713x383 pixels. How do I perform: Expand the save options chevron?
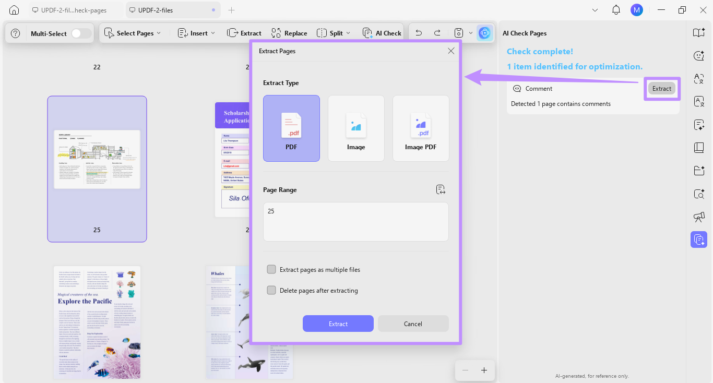click(x=471, y=33)
